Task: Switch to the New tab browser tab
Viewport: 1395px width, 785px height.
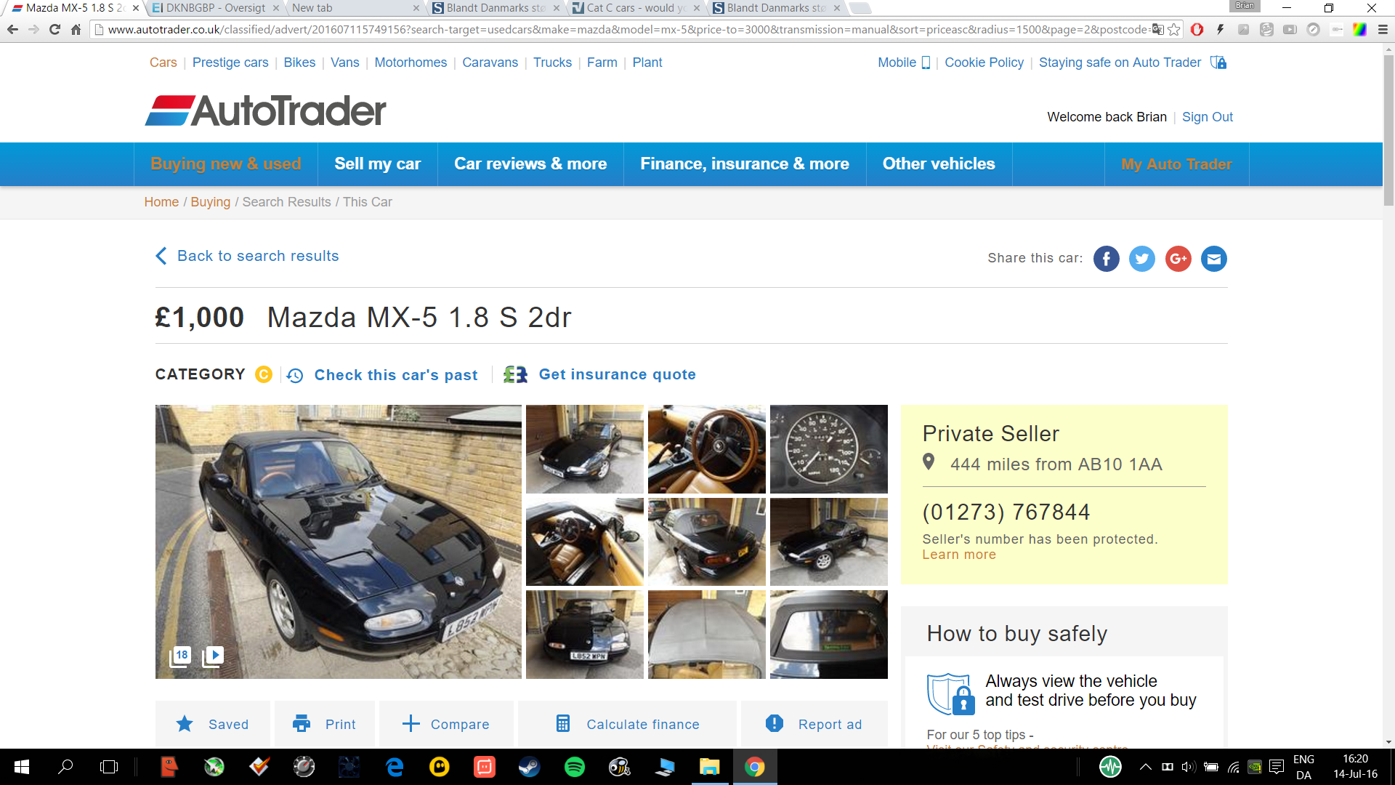Action: coord(353,8)
